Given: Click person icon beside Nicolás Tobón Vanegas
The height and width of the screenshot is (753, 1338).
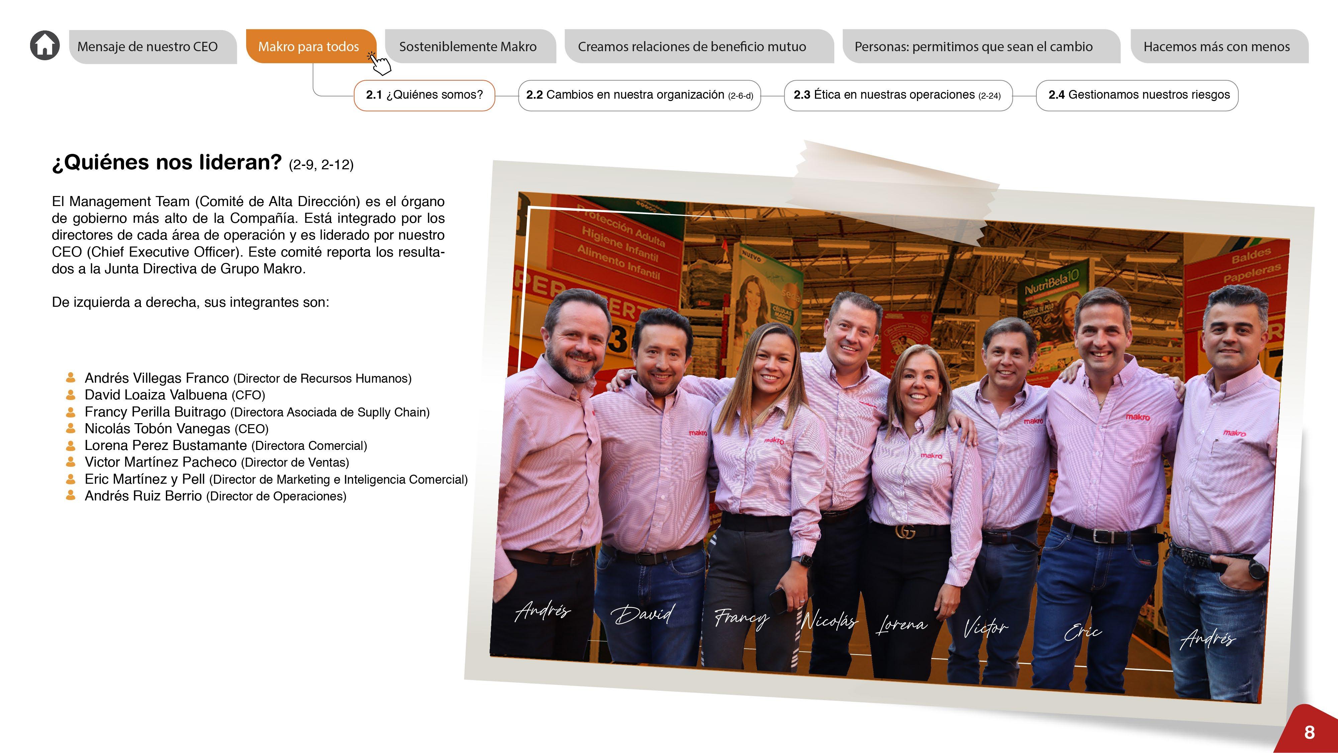Looking at the screenshot, I should coord(71,429).
